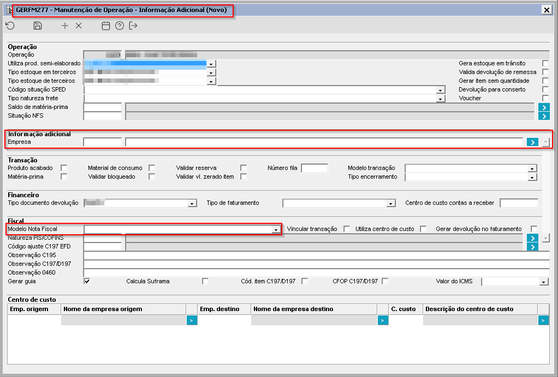Click the save diskette icon
The width and height of the screenshot is (558, 377).
pyautogui.click(x=37, y=26)
